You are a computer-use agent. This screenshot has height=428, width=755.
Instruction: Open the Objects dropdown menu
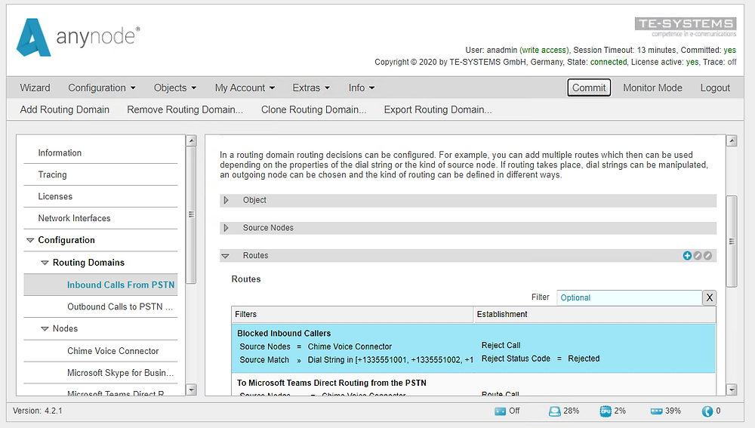click(x=175, y=88)
